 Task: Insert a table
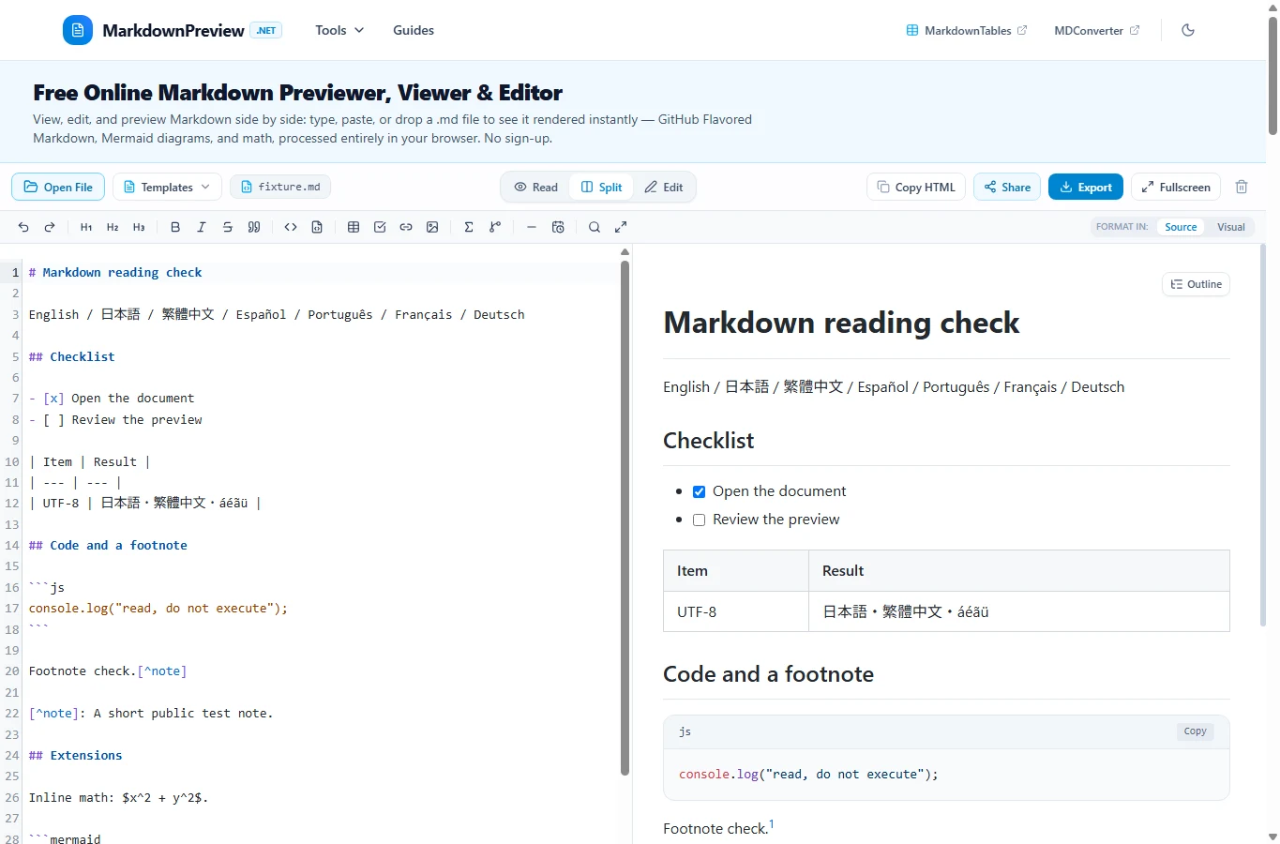[x=354, y=227]
